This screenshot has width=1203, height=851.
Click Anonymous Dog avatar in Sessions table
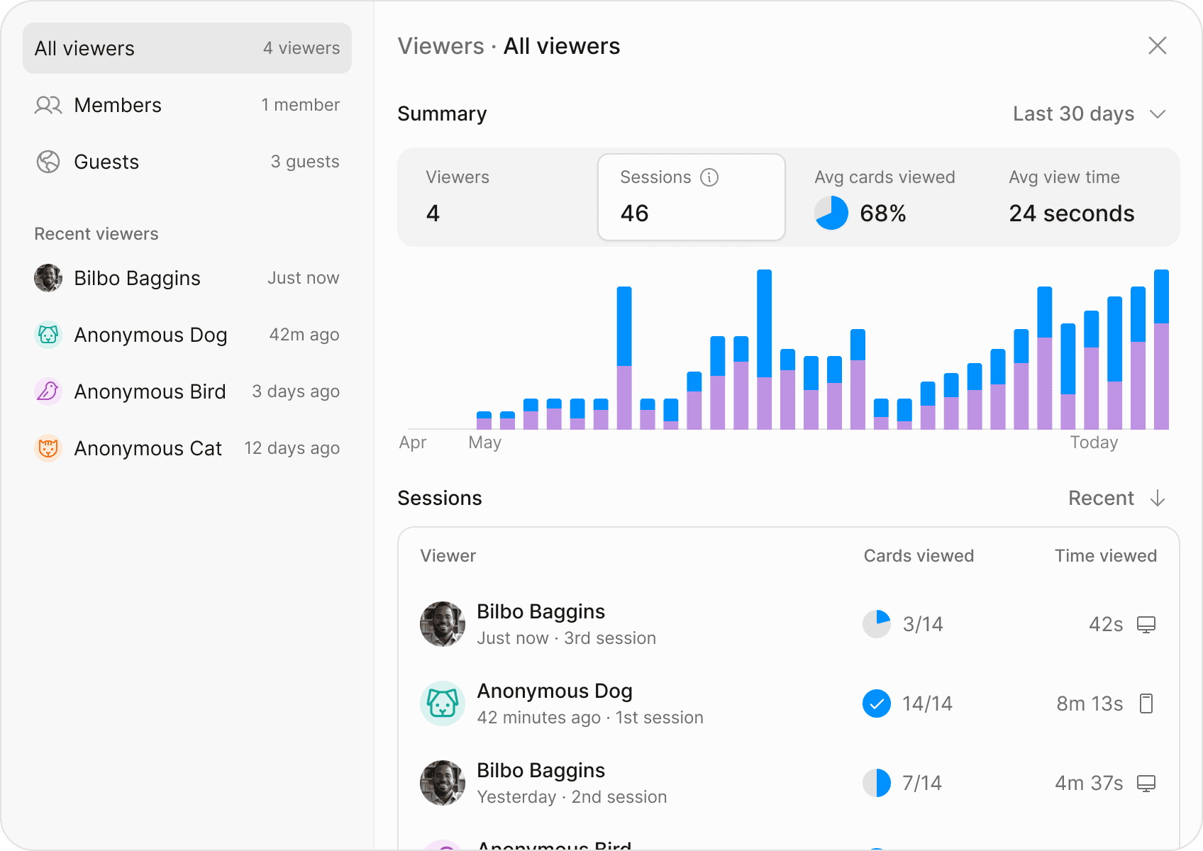[x=443, y=703]
